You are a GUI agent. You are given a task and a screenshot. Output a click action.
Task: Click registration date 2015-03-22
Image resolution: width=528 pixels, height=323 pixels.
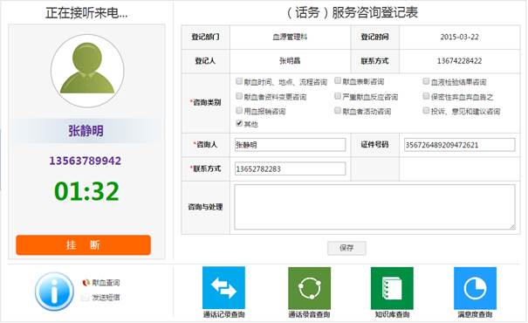click(459, 37)
